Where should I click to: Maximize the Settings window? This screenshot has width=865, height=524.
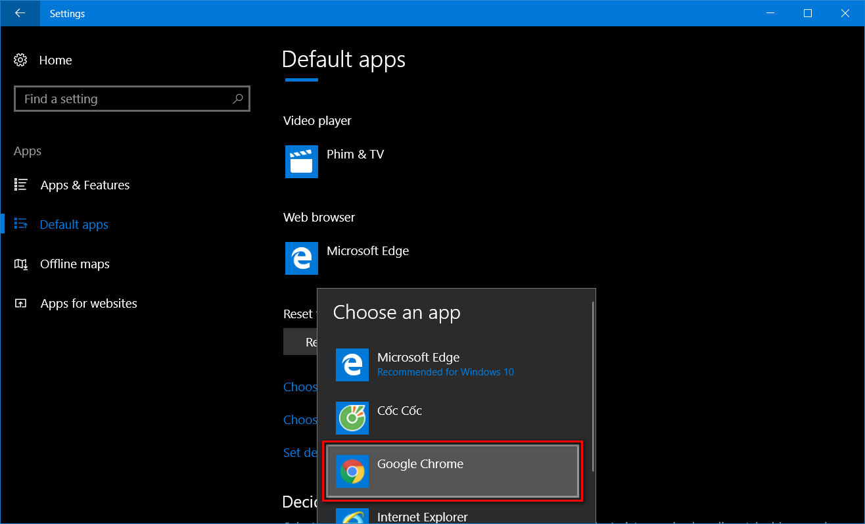point(808,13)
